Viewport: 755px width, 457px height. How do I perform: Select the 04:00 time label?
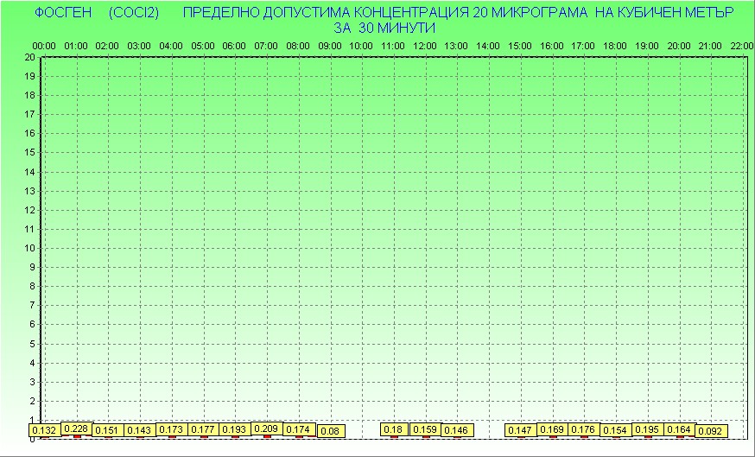pyautogui.click(x=171, y=47)
